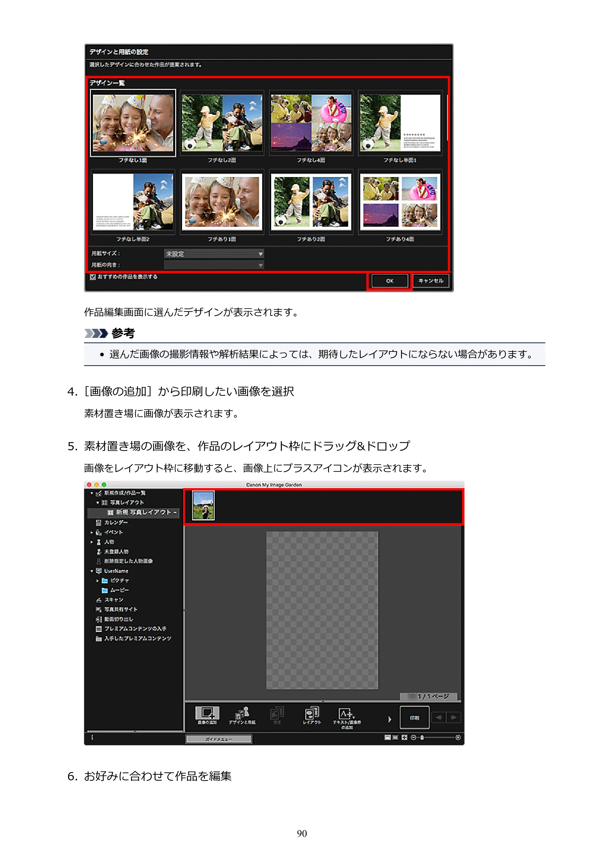
Task: Click the zoom out minus icon
Action: pyautogui.click(x=413, y=737)
